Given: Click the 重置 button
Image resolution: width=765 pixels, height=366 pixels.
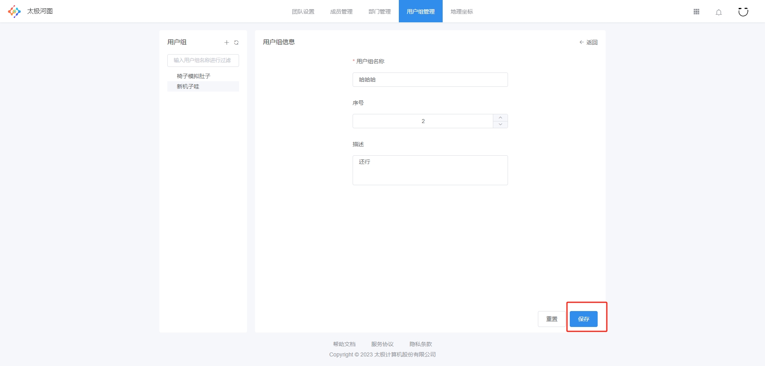Looking at the screenshot, I should click(x=552, y=319).
